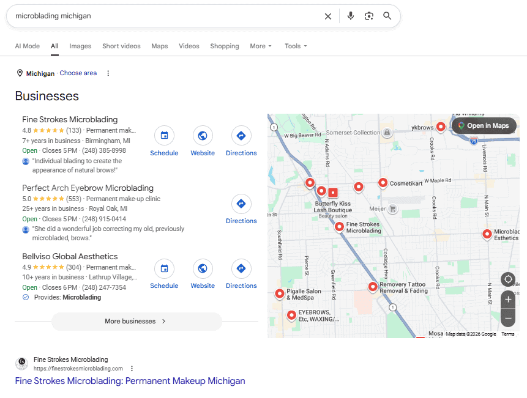Click Directions icon for Fine Strokes Microblading
This screenshot has width=527, height=398.
(241, 136)
